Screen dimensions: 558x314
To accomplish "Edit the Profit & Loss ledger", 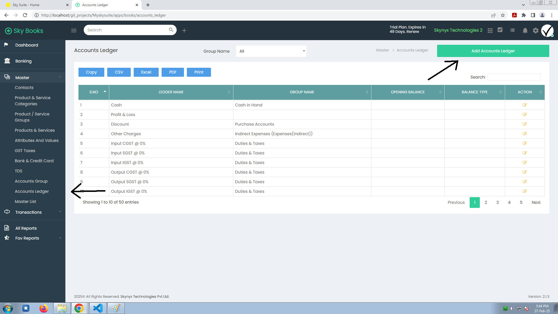I will (525, 115).
